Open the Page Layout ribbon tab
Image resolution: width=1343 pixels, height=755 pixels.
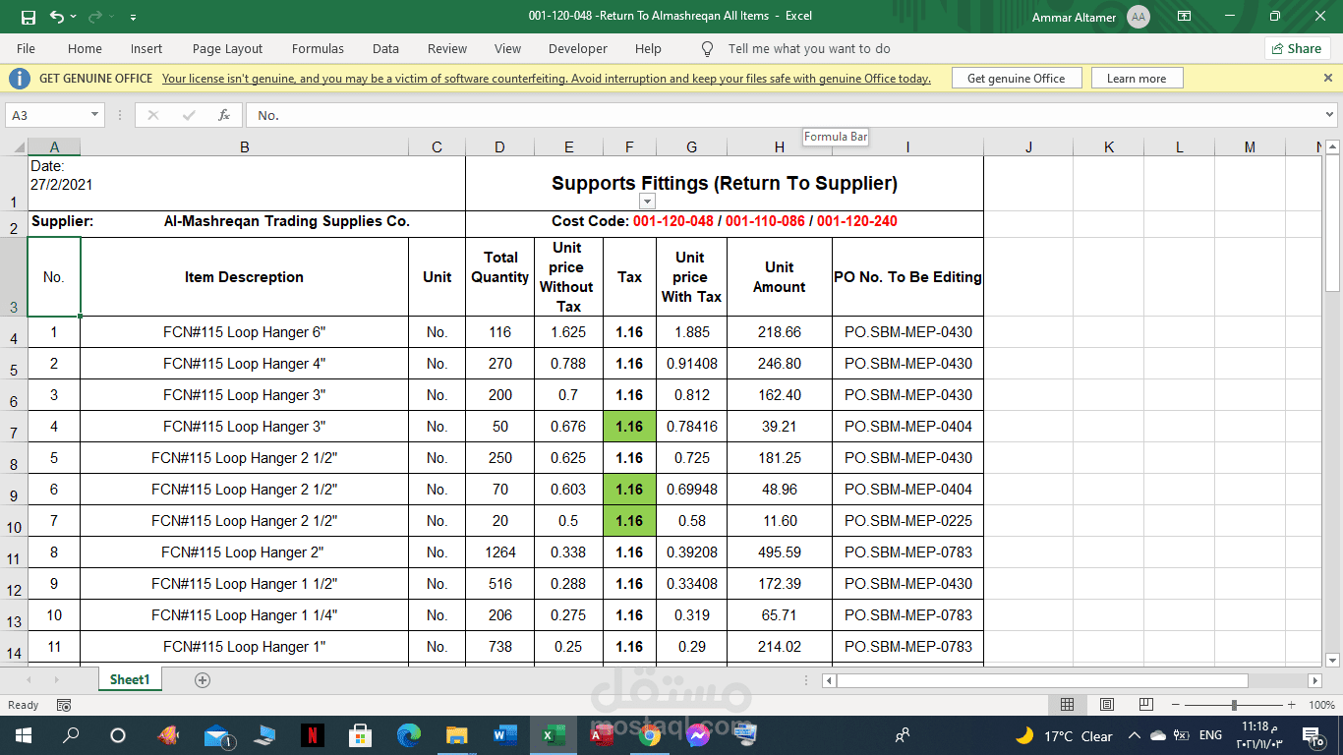227,48
